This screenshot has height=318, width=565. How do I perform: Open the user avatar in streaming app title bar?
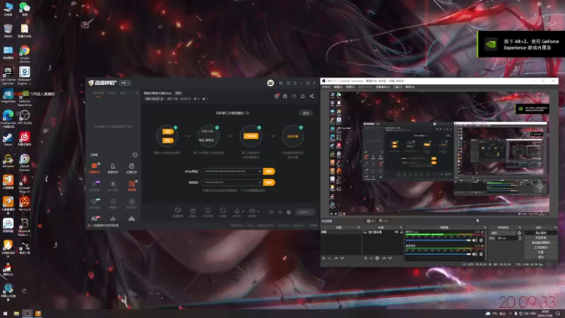270,83
